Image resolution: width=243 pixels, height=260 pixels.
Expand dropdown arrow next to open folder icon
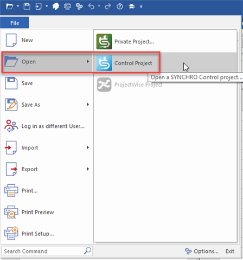pyautogui.click(x=18, y=6)
